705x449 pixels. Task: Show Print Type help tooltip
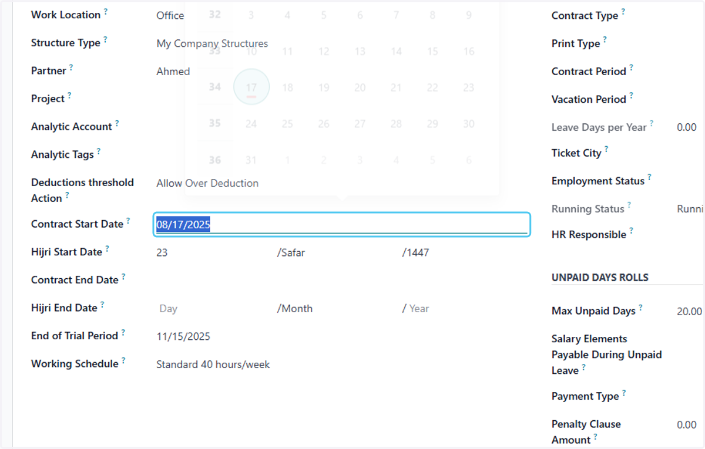(605, 40)
